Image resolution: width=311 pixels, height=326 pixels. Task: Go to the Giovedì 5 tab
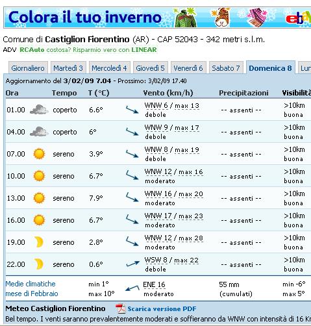[x=150, y=68]
